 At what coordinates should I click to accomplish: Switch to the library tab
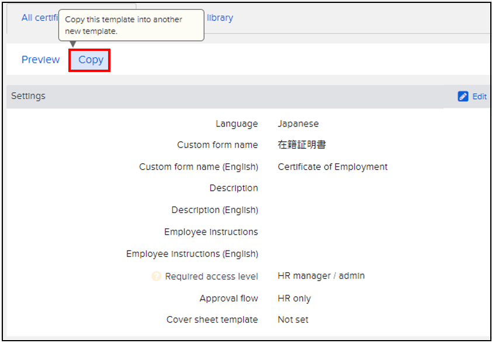(x=220, y=18)
